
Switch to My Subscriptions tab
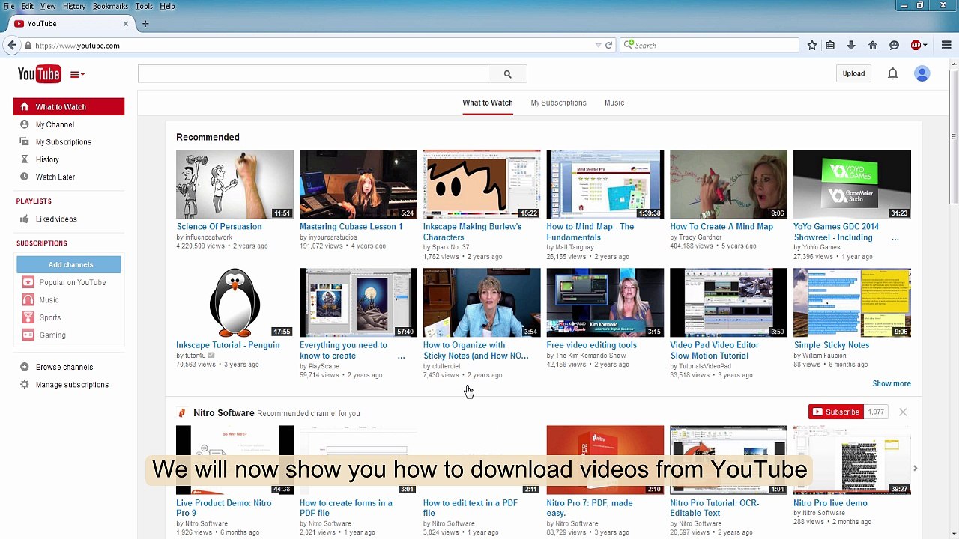[x=558, y=103]
